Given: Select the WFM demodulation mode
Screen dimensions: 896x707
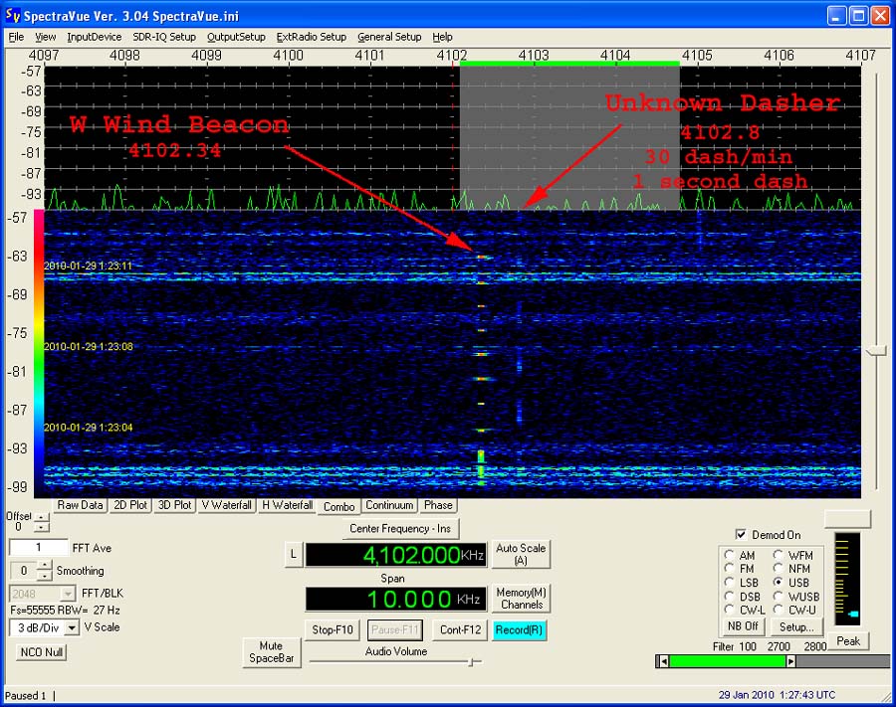Looking at the screenshot, I should (778, 555).
